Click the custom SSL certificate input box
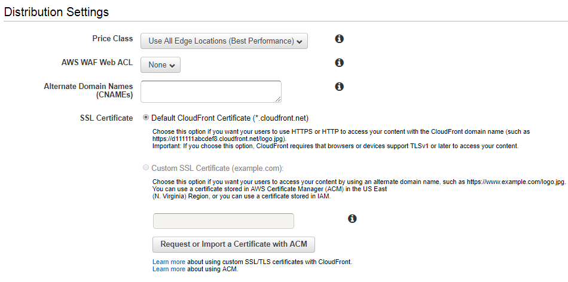Screen dimensions: 568x282 [x=224, y=221]
